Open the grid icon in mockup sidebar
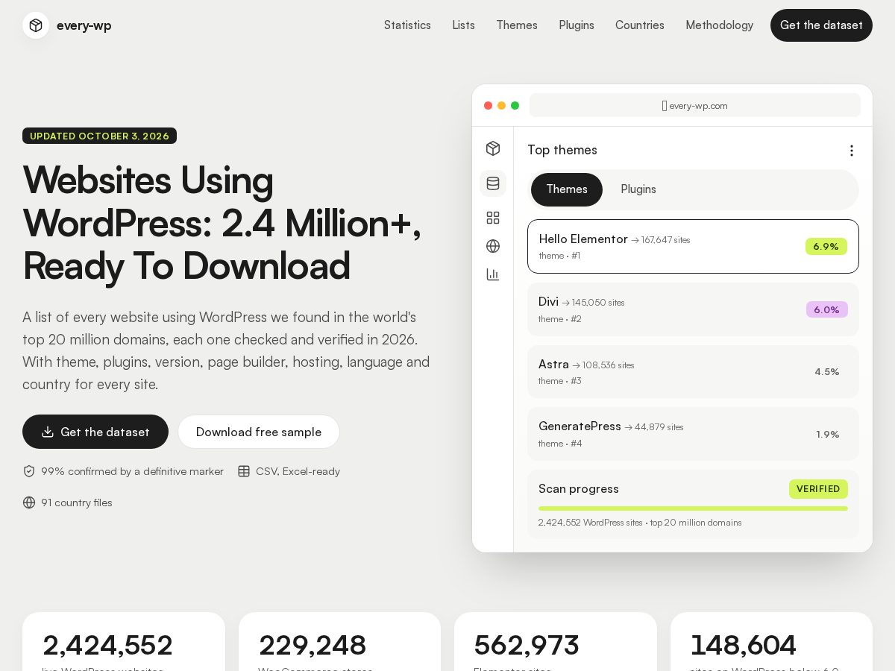 point(493,218)
